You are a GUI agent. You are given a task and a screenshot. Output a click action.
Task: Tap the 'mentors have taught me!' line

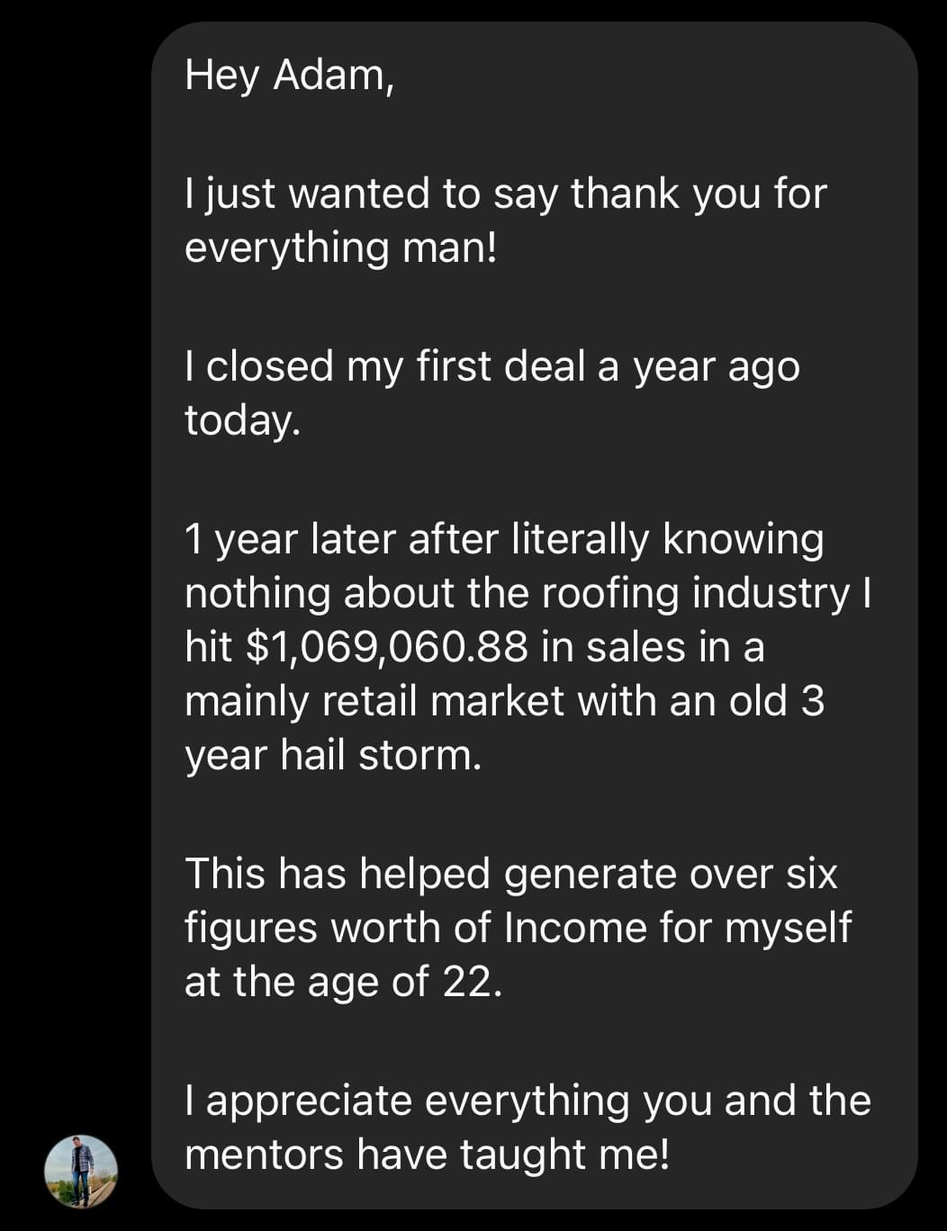pyautogui.click(x=428, y=1155)
